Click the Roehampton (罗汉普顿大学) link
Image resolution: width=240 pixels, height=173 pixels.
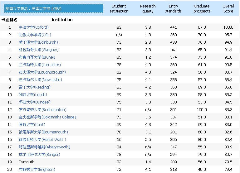pos(42,110)
